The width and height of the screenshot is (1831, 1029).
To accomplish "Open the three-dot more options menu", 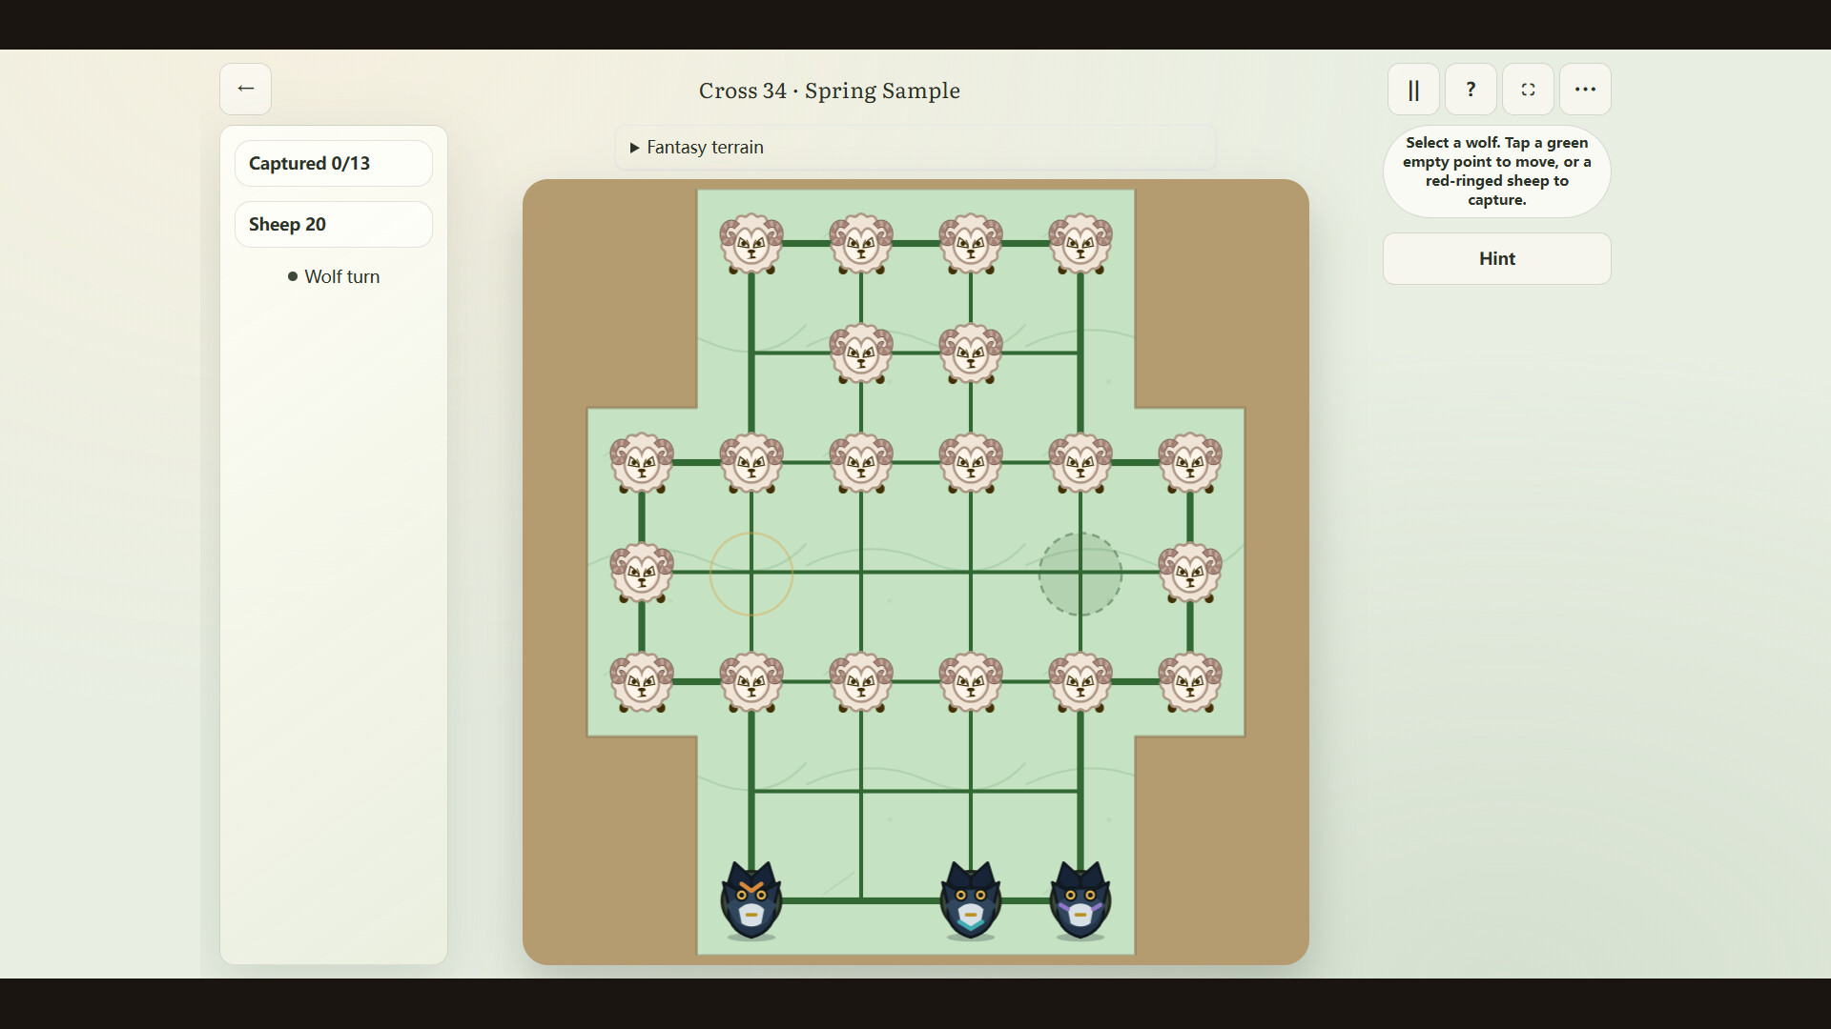I will (x=1585, y=90).
